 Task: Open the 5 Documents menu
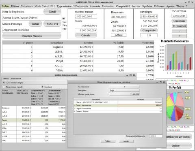80,6
